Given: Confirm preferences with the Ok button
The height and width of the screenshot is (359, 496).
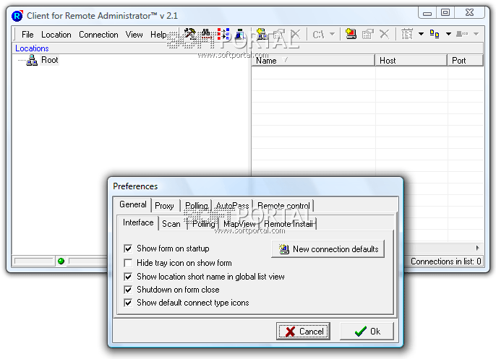Looking at the screenshot, I should coord(367,331).
